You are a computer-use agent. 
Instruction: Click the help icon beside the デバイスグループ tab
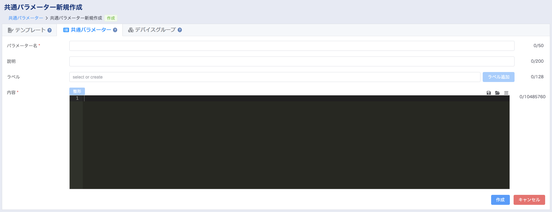[x=180, y=30]
